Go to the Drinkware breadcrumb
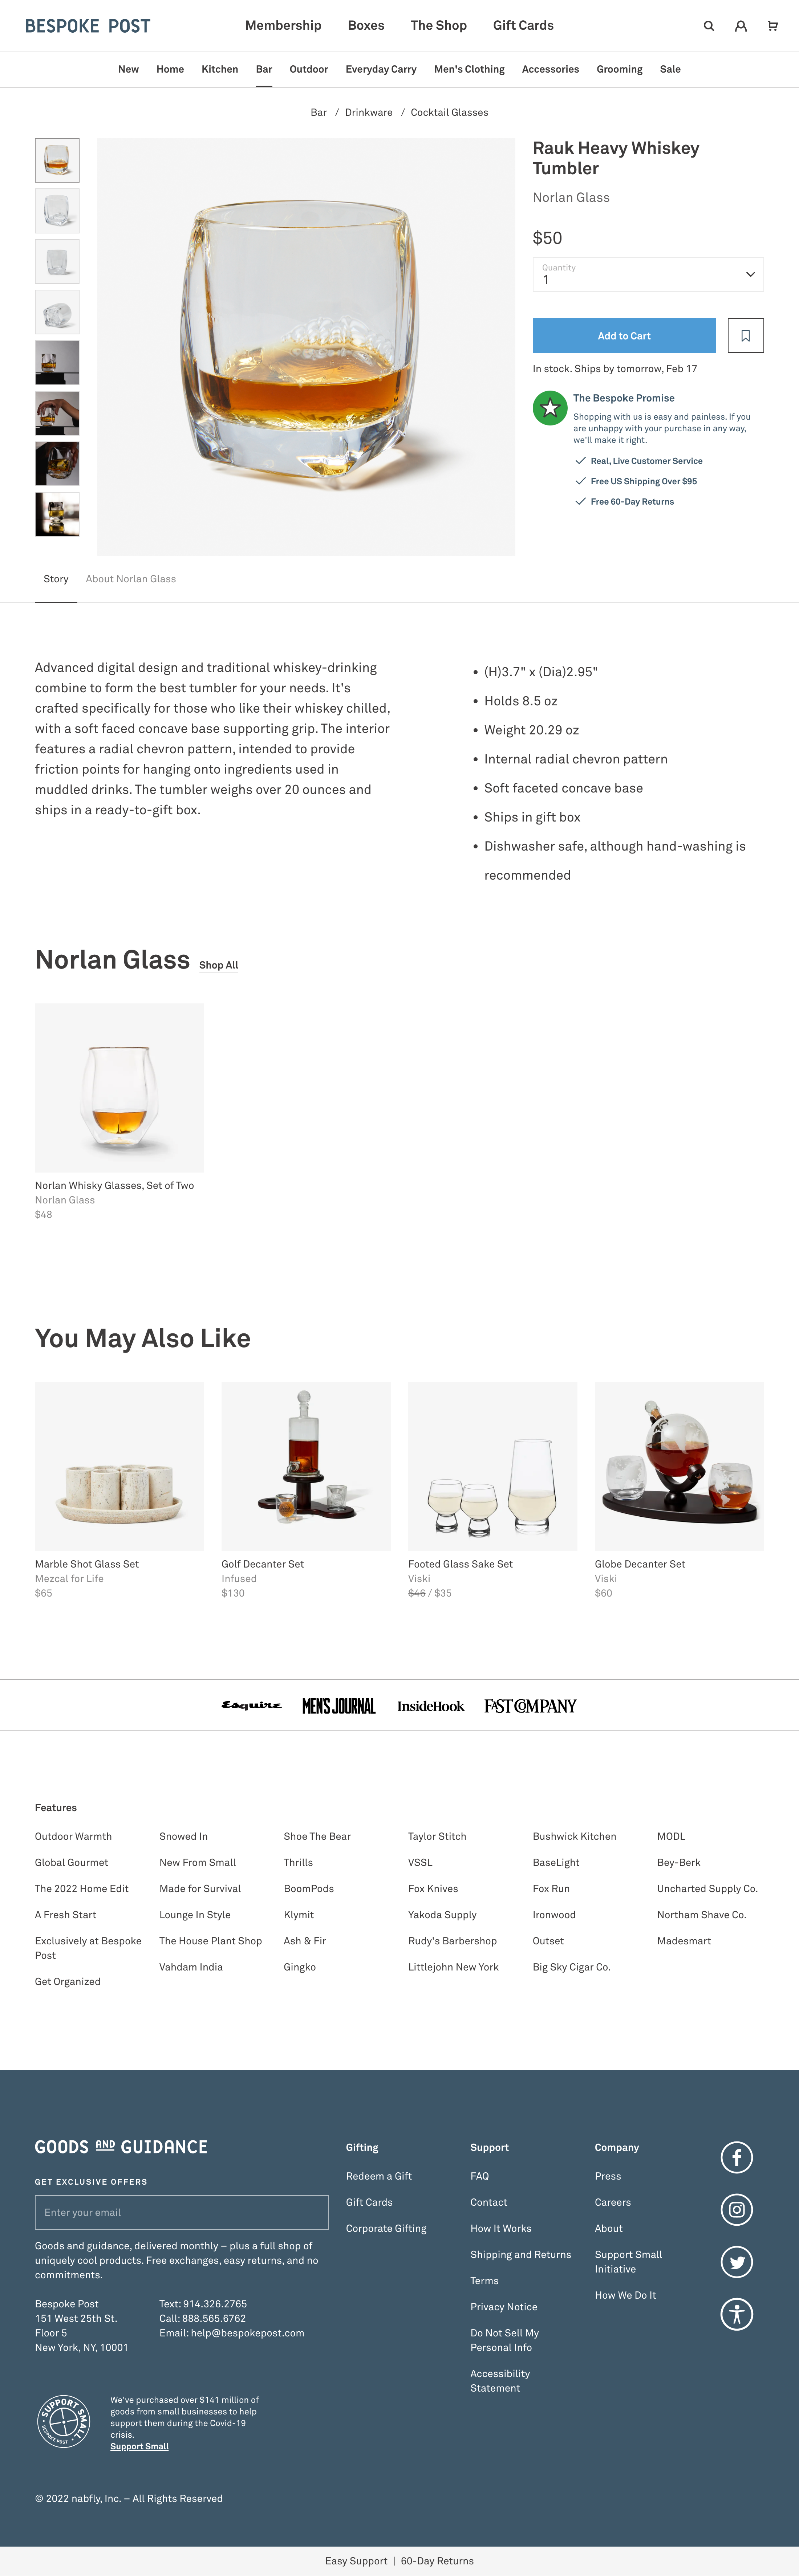Viewport: 799px width, 2576px height. tap(369, 113)
